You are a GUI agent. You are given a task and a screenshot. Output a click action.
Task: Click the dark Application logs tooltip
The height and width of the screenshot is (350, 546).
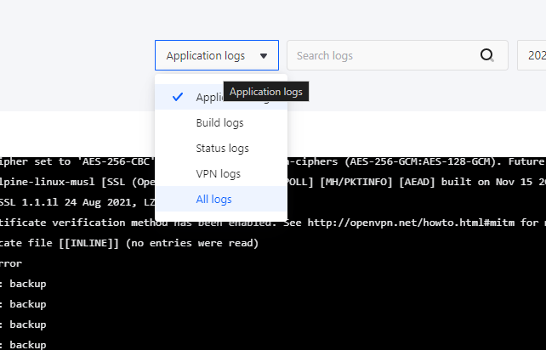tap(266, 91)
